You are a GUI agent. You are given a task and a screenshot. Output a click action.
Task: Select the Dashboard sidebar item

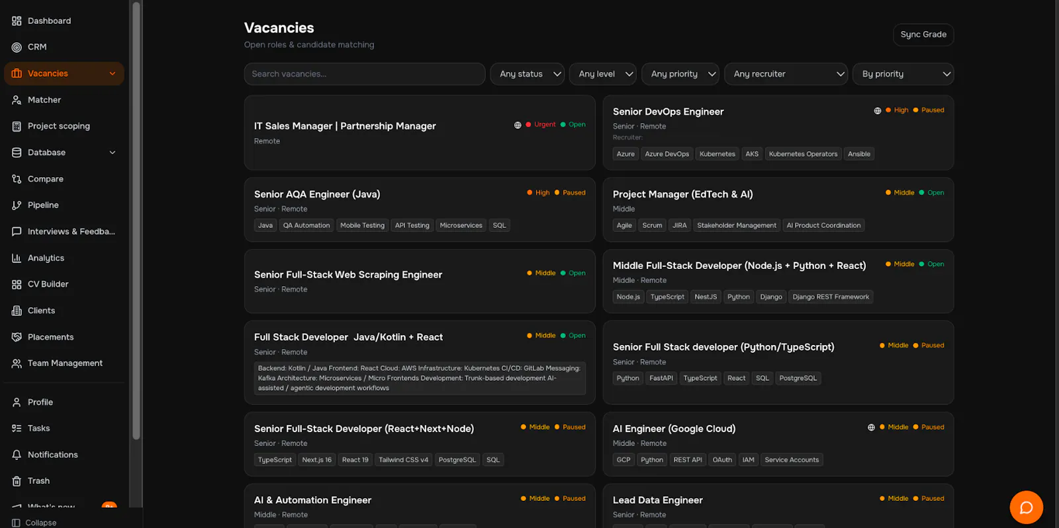(64, 21)
